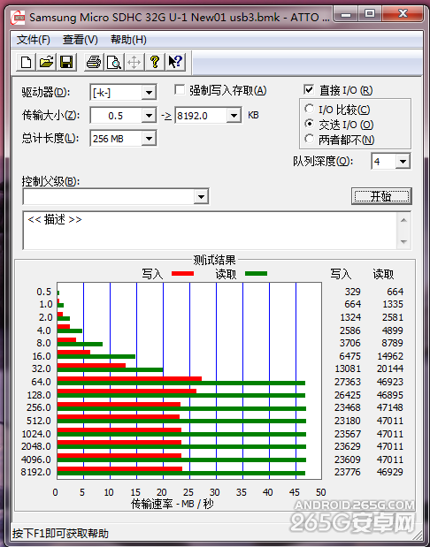Click the read value 8789

392,343
